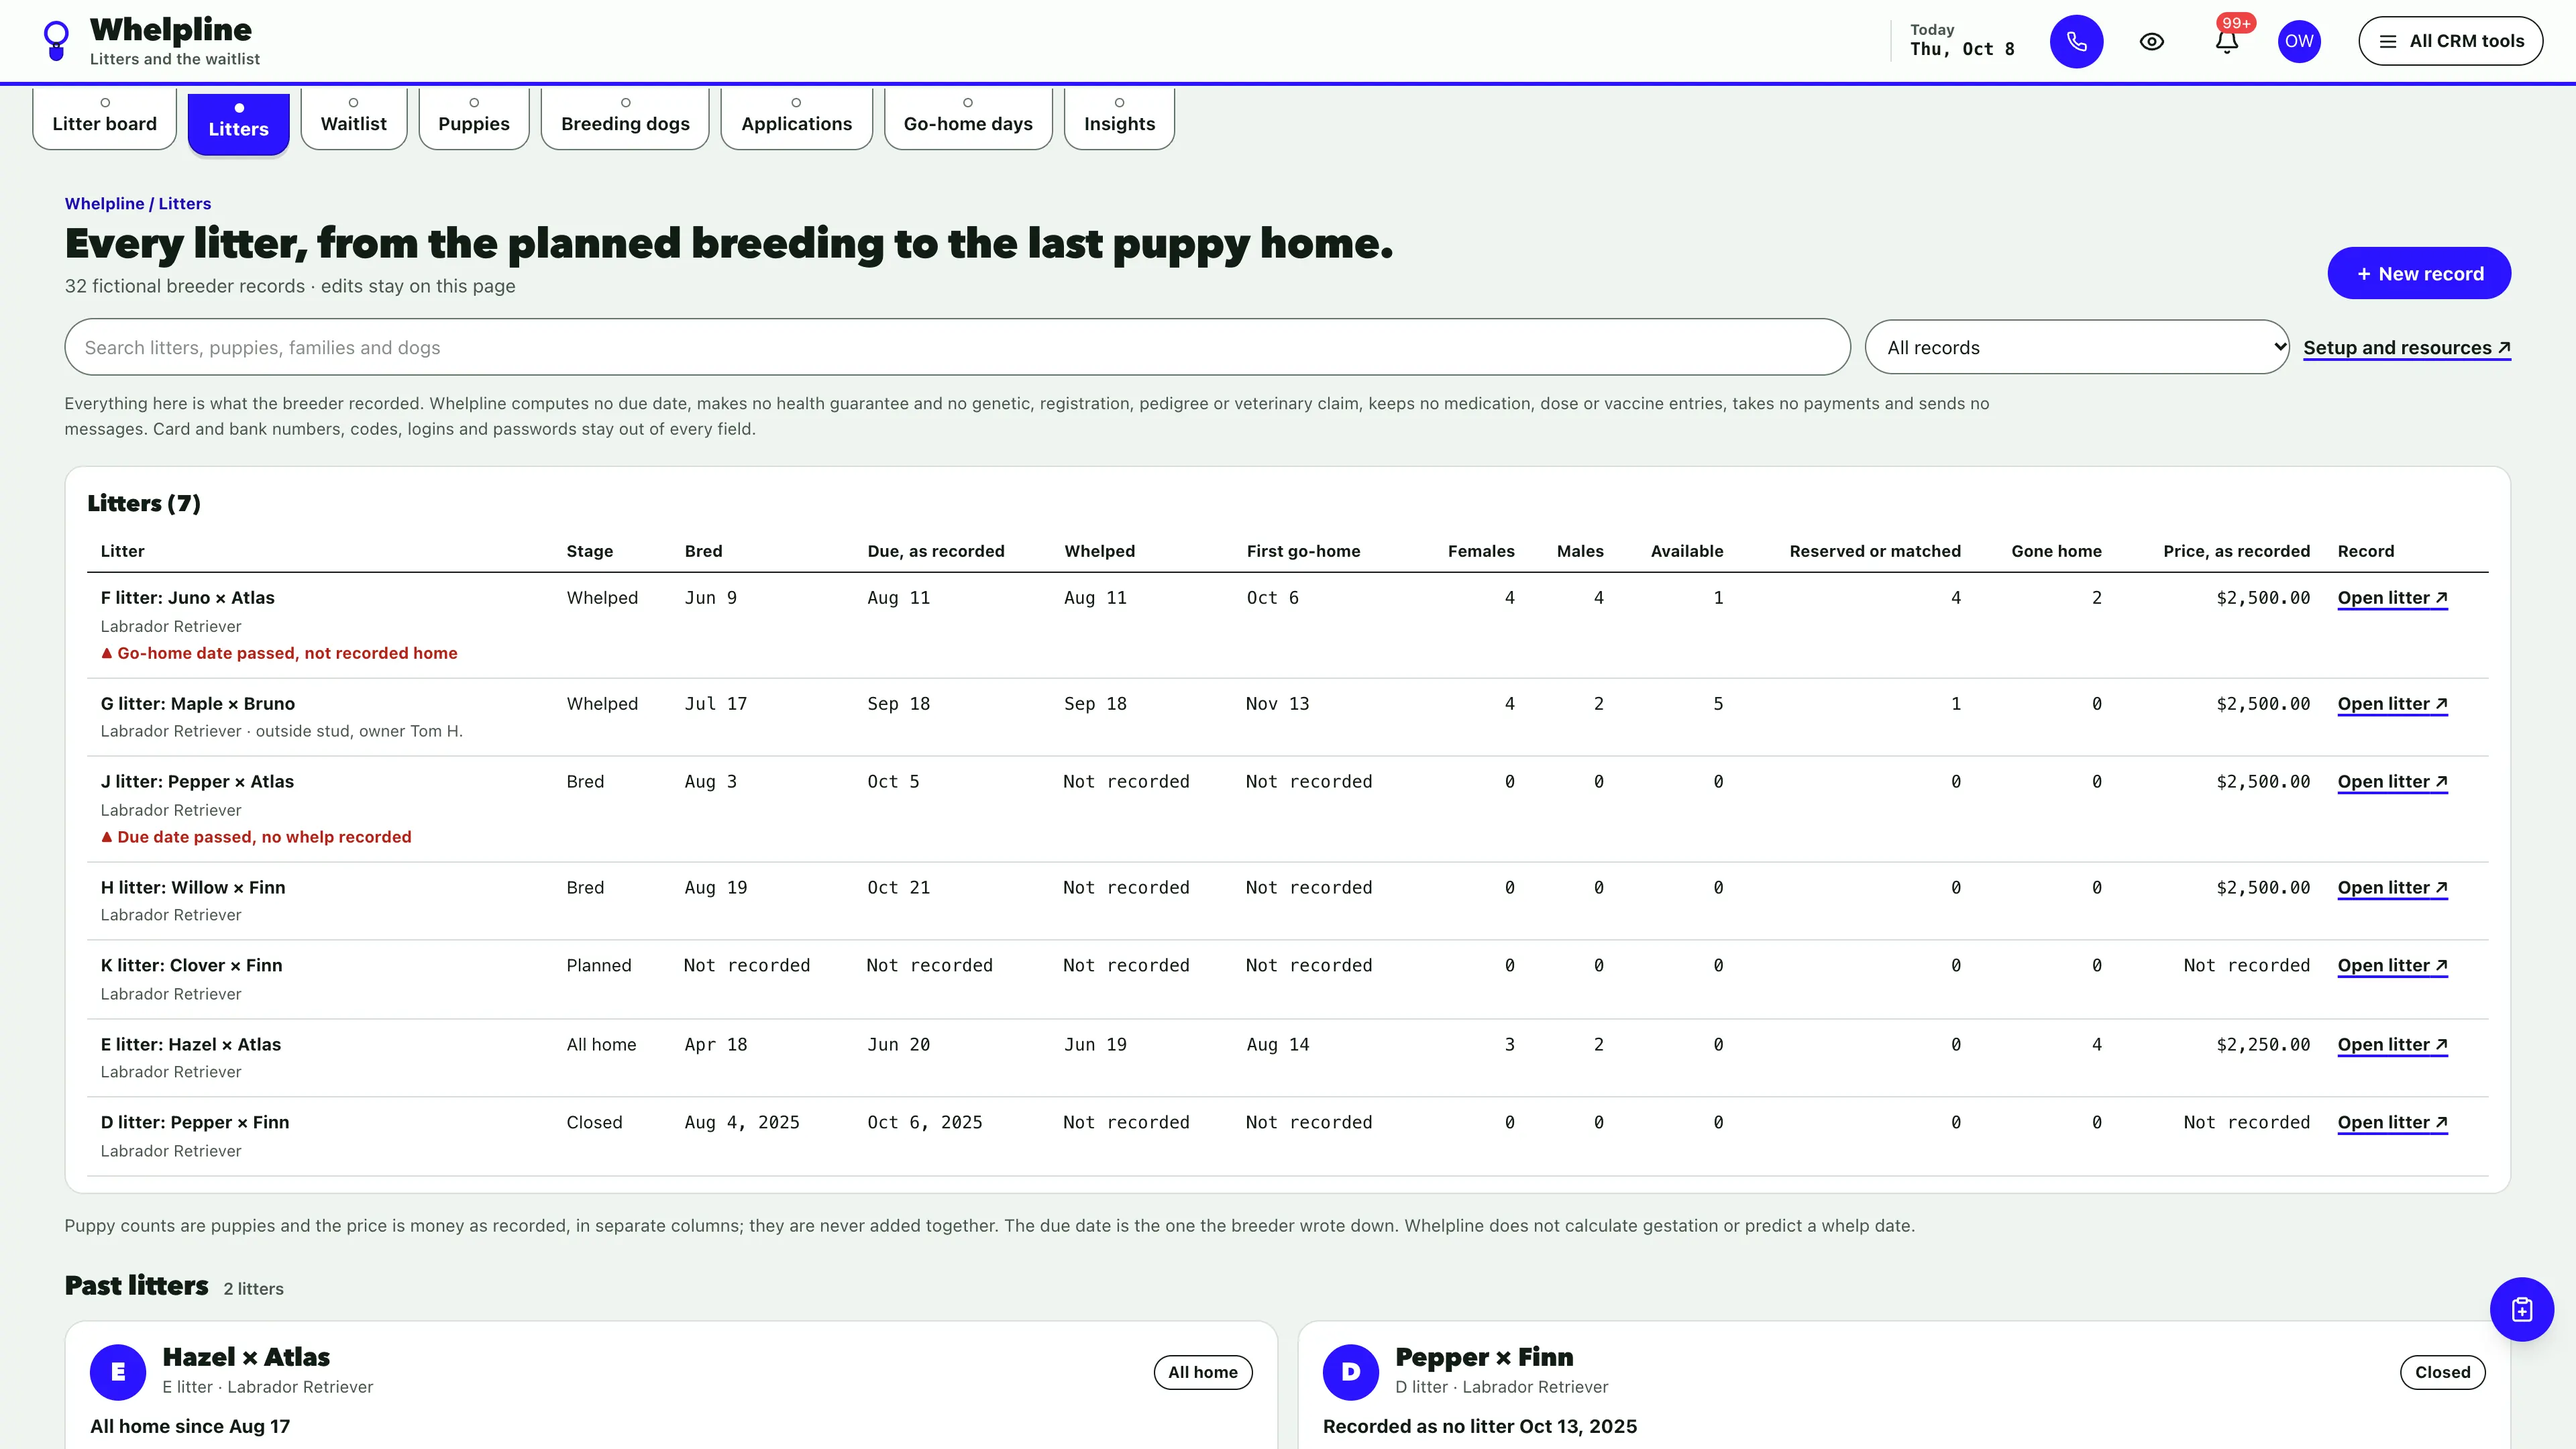Open litter for K litter: Clover × Finn

(2392, 966)
